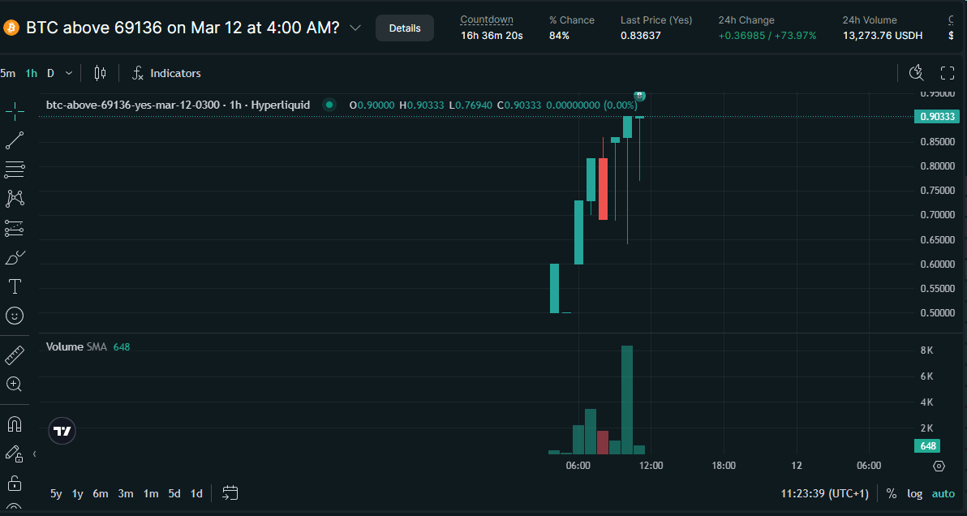Toggle magnet mode for drawings
Image resolution: width=967 pixels, height=516 pixels.
pos(14,424)
